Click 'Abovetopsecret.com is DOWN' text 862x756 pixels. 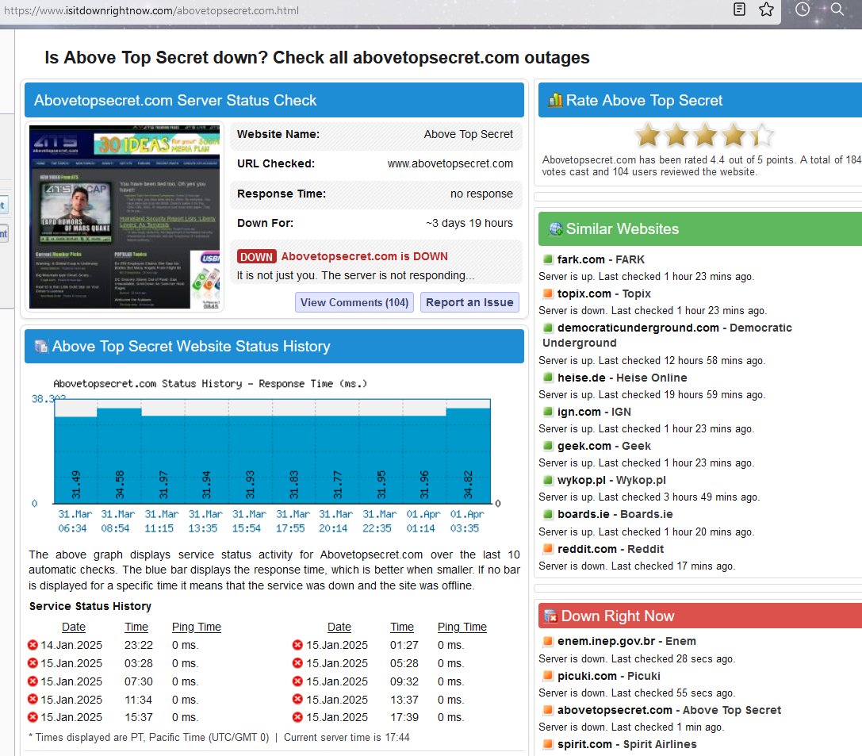[365, 257]
